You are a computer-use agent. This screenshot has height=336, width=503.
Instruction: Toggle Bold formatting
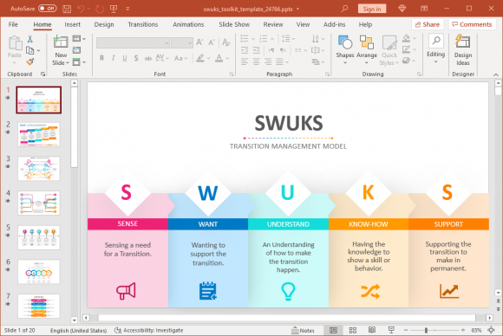[x=101, y=58]
